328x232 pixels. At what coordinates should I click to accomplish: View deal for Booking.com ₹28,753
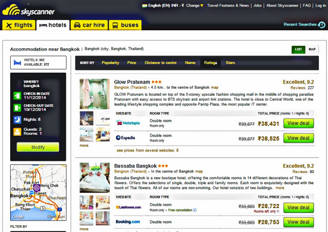click(299, 222)
